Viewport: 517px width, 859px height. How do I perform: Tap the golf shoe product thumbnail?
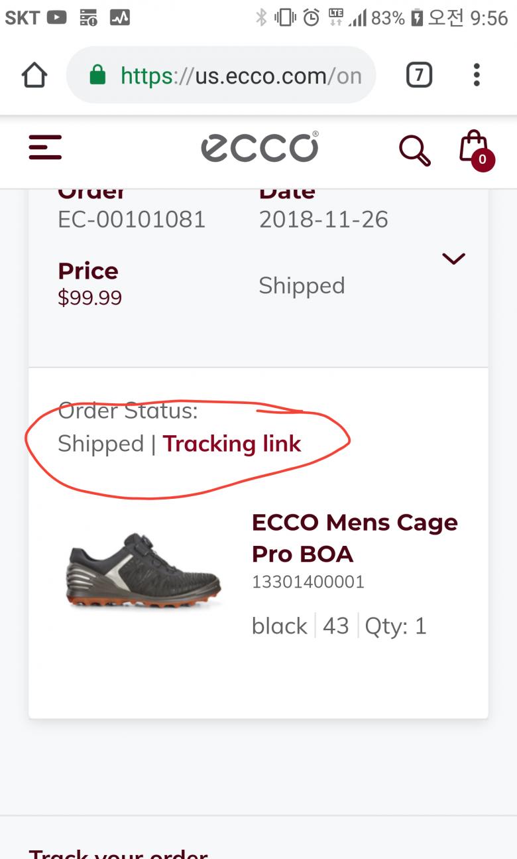(143, 570)
